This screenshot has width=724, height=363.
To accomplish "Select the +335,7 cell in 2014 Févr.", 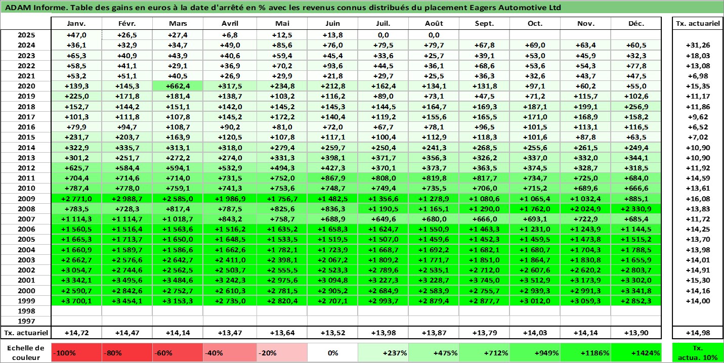I will point(127,148).
